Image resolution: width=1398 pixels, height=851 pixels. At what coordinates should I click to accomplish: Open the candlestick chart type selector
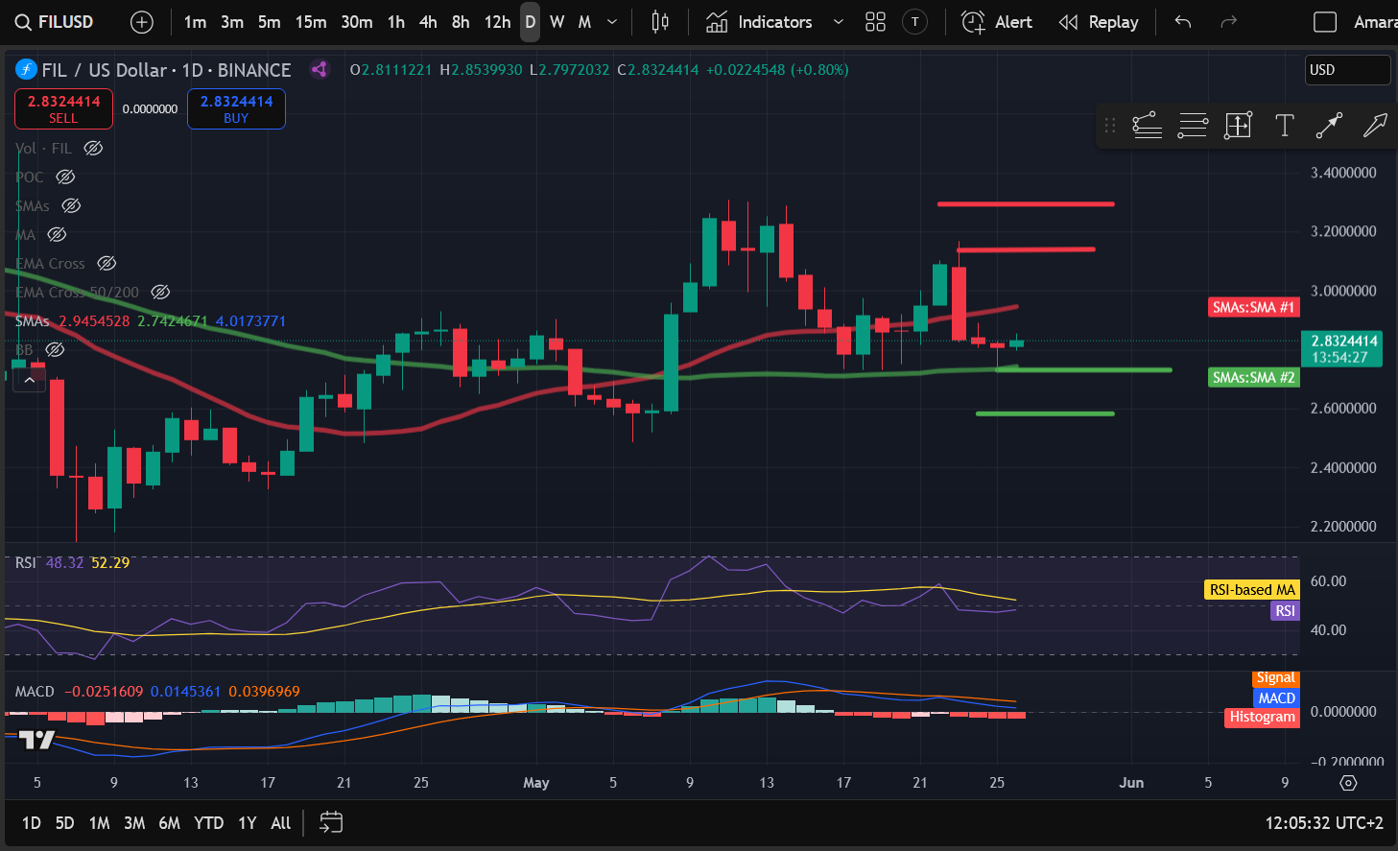660,22
